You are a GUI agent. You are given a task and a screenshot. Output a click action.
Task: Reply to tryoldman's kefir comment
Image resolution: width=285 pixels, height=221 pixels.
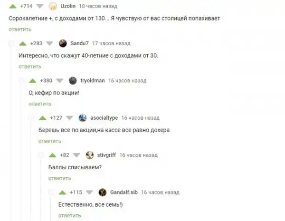point(40,104)
